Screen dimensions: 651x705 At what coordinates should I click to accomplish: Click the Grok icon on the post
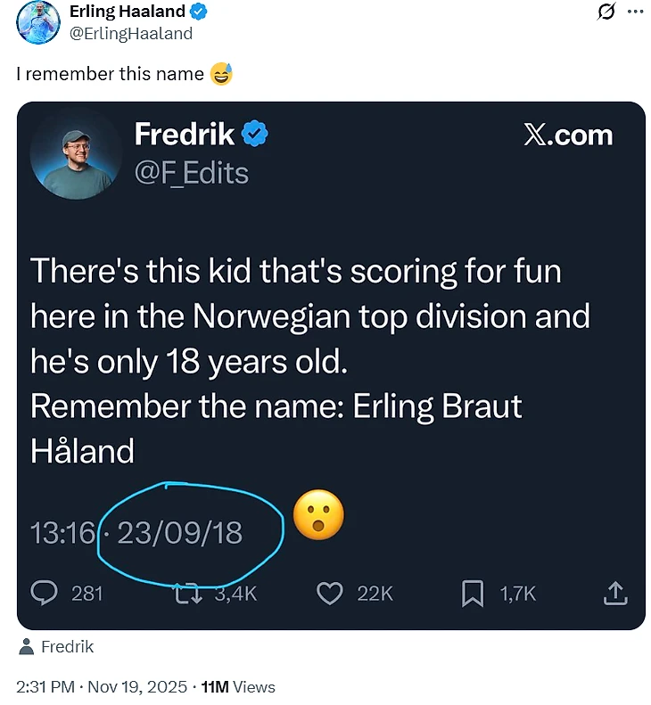(604, 12)
